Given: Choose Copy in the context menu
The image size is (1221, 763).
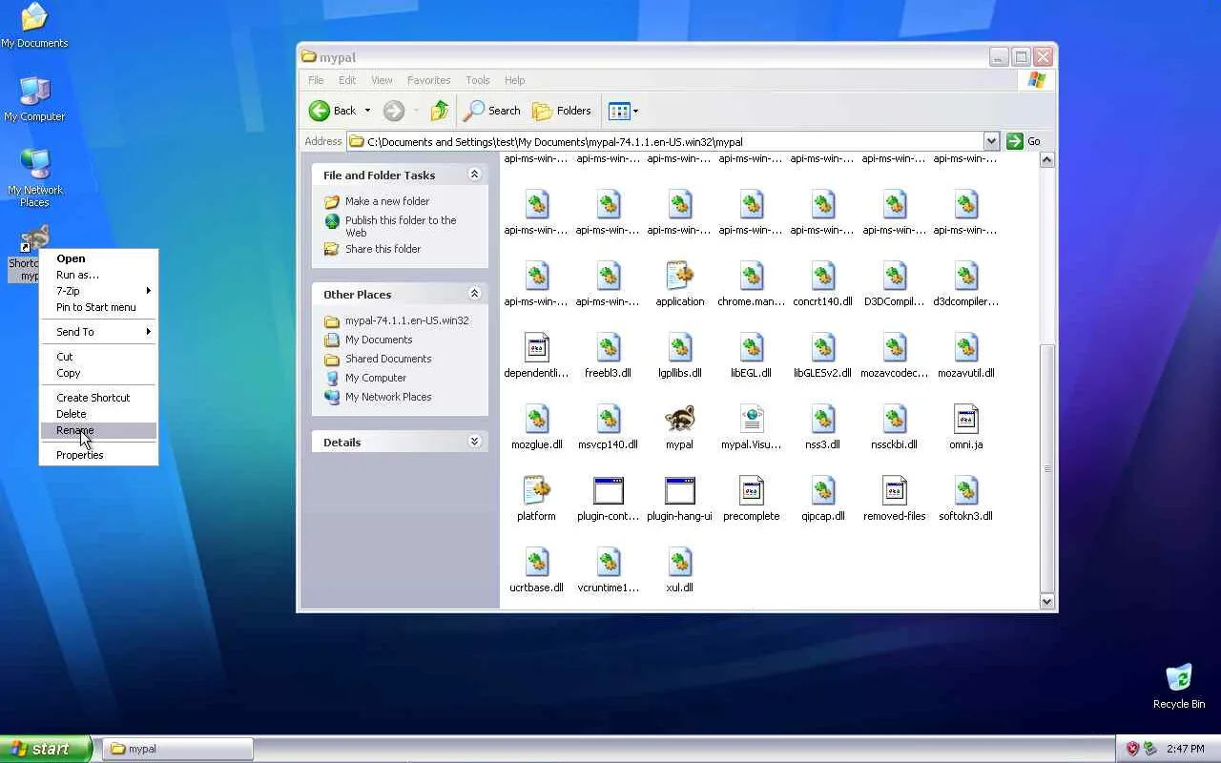Looking at the screenshot, I should click(x=98, y=373).
